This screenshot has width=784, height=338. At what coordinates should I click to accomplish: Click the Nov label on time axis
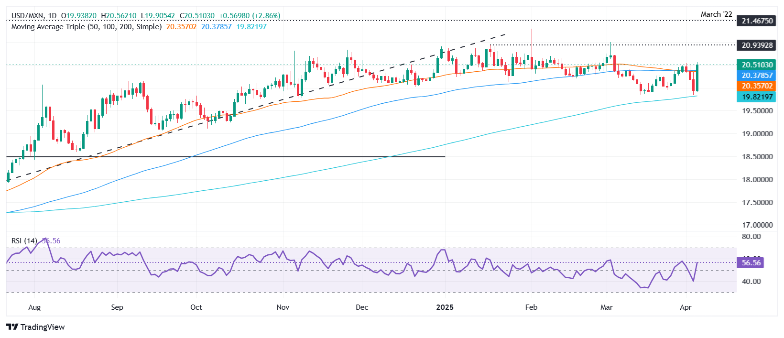tap(283, 307)
